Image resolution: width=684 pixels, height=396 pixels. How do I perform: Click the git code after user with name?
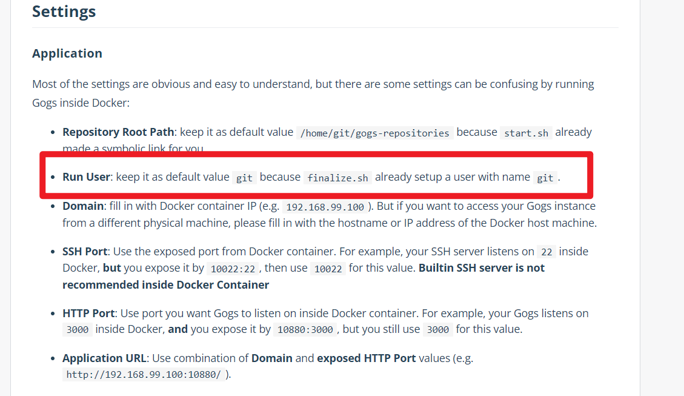(545, 178)
